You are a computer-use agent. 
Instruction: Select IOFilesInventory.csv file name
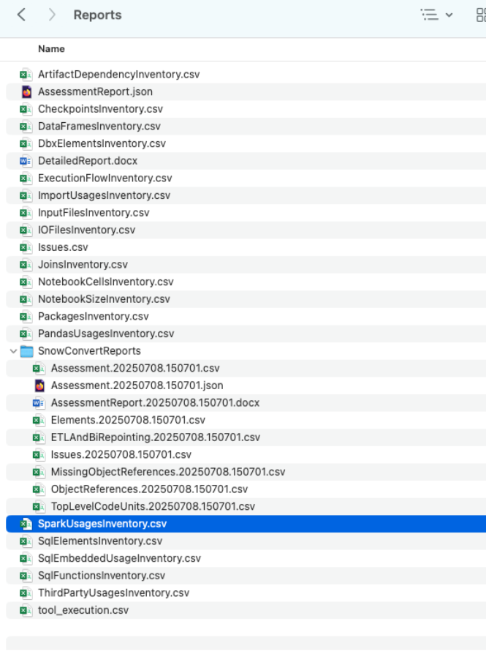pos(87,230)
